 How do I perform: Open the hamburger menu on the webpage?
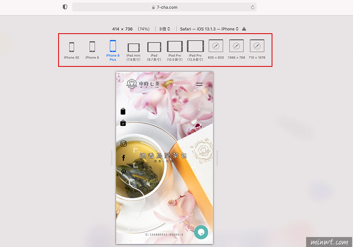tap(199, 84)
